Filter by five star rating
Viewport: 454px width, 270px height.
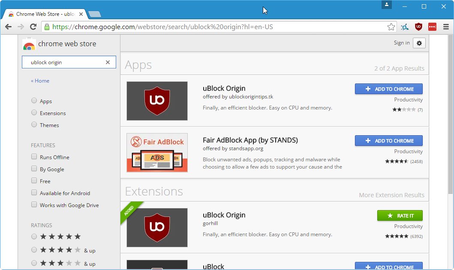[x=34, y=237]
